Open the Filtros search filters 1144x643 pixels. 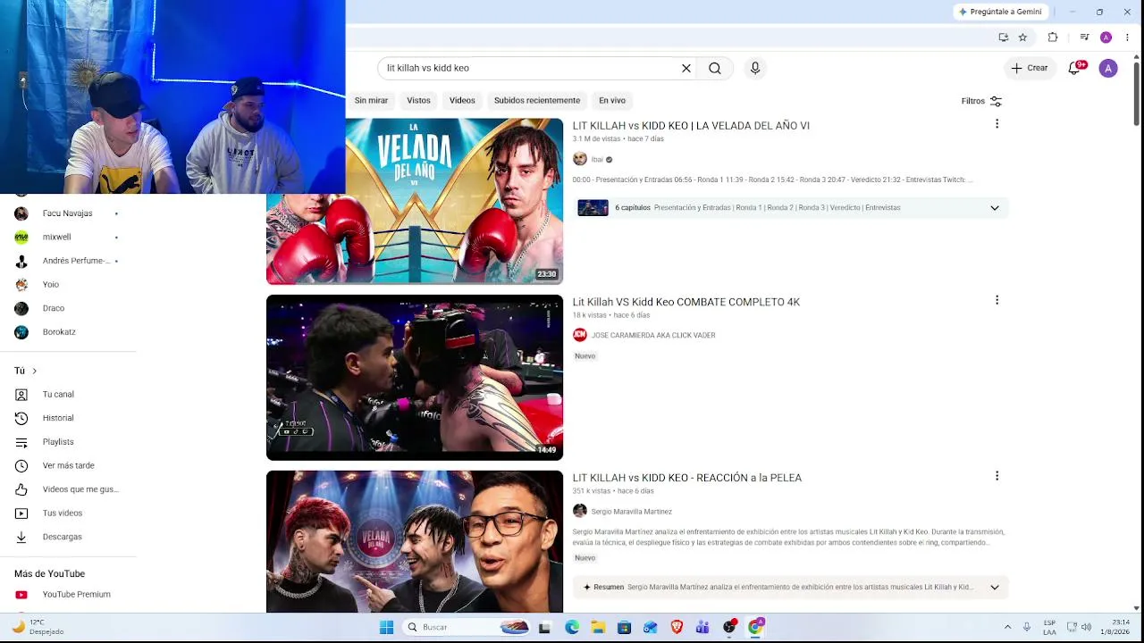pos(981,101)
